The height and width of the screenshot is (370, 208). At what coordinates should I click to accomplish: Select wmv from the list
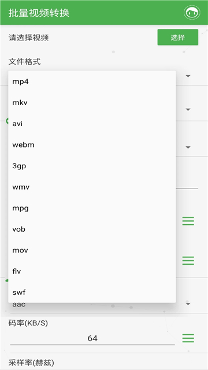coord(92,187)
